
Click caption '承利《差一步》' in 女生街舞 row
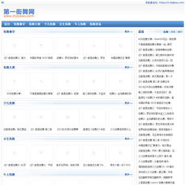pos(120,165)
